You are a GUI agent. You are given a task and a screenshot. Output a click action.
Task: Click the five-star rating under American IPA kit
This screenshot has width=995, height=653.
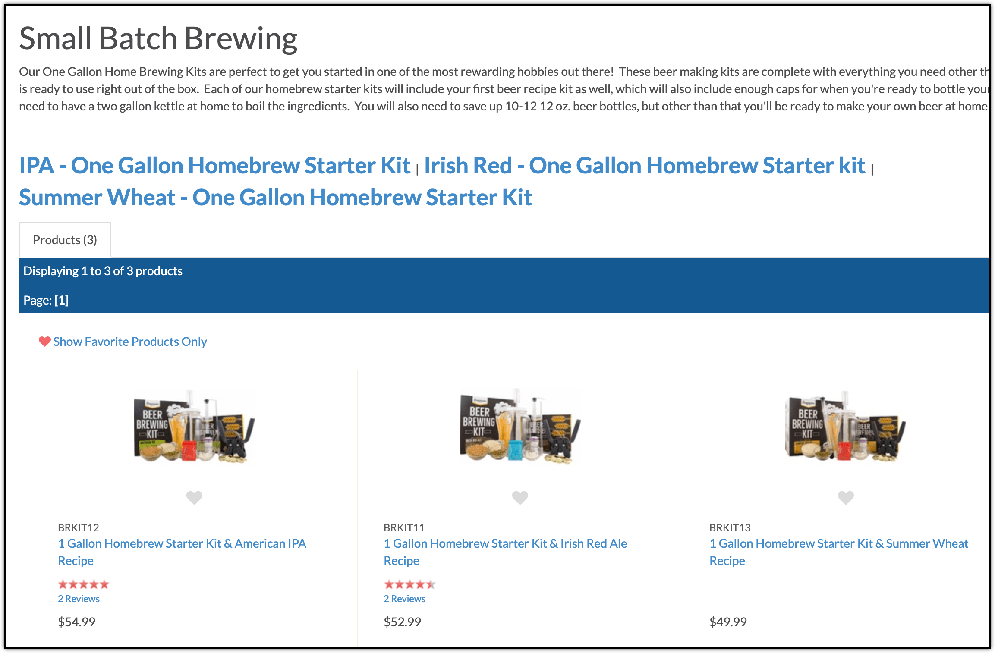point(84,585)
